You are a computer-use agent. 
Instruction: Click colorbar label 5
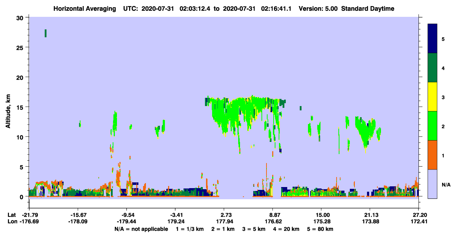443,39
